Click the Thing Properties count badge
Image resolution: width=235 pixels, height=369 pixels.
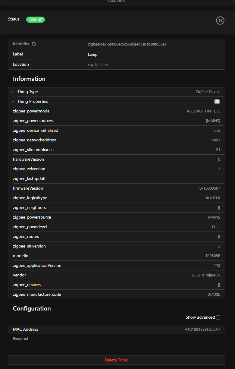[217, 102]
